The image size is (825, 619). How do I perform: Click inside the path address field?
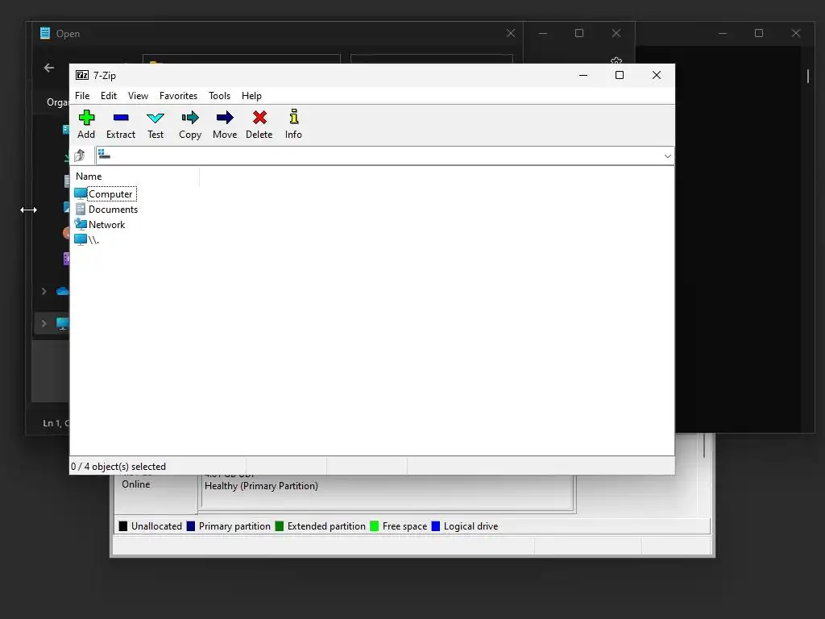coord(384,156)
